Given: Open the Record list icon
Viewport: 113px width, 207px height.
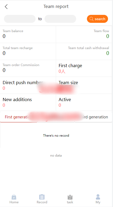Looking at the screenshot, I should 42,197.
